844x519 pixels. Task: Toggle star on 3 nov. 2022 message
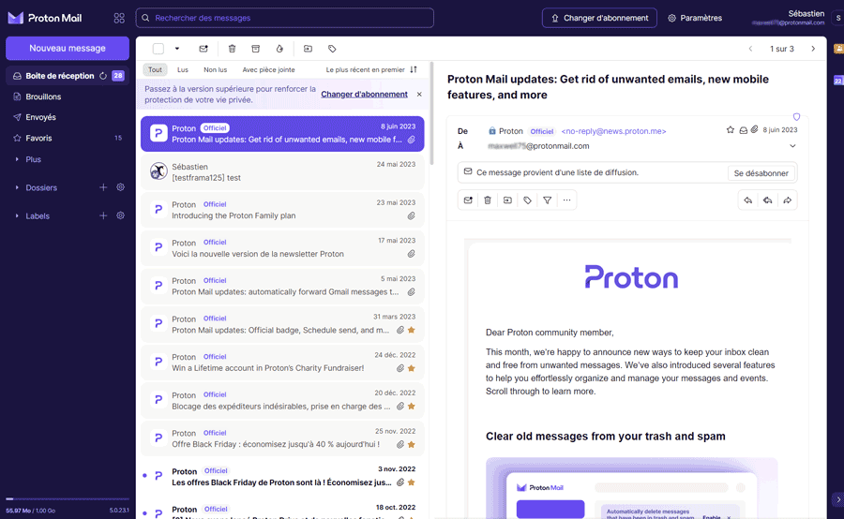pyautogui.click(x=412, y=483)
